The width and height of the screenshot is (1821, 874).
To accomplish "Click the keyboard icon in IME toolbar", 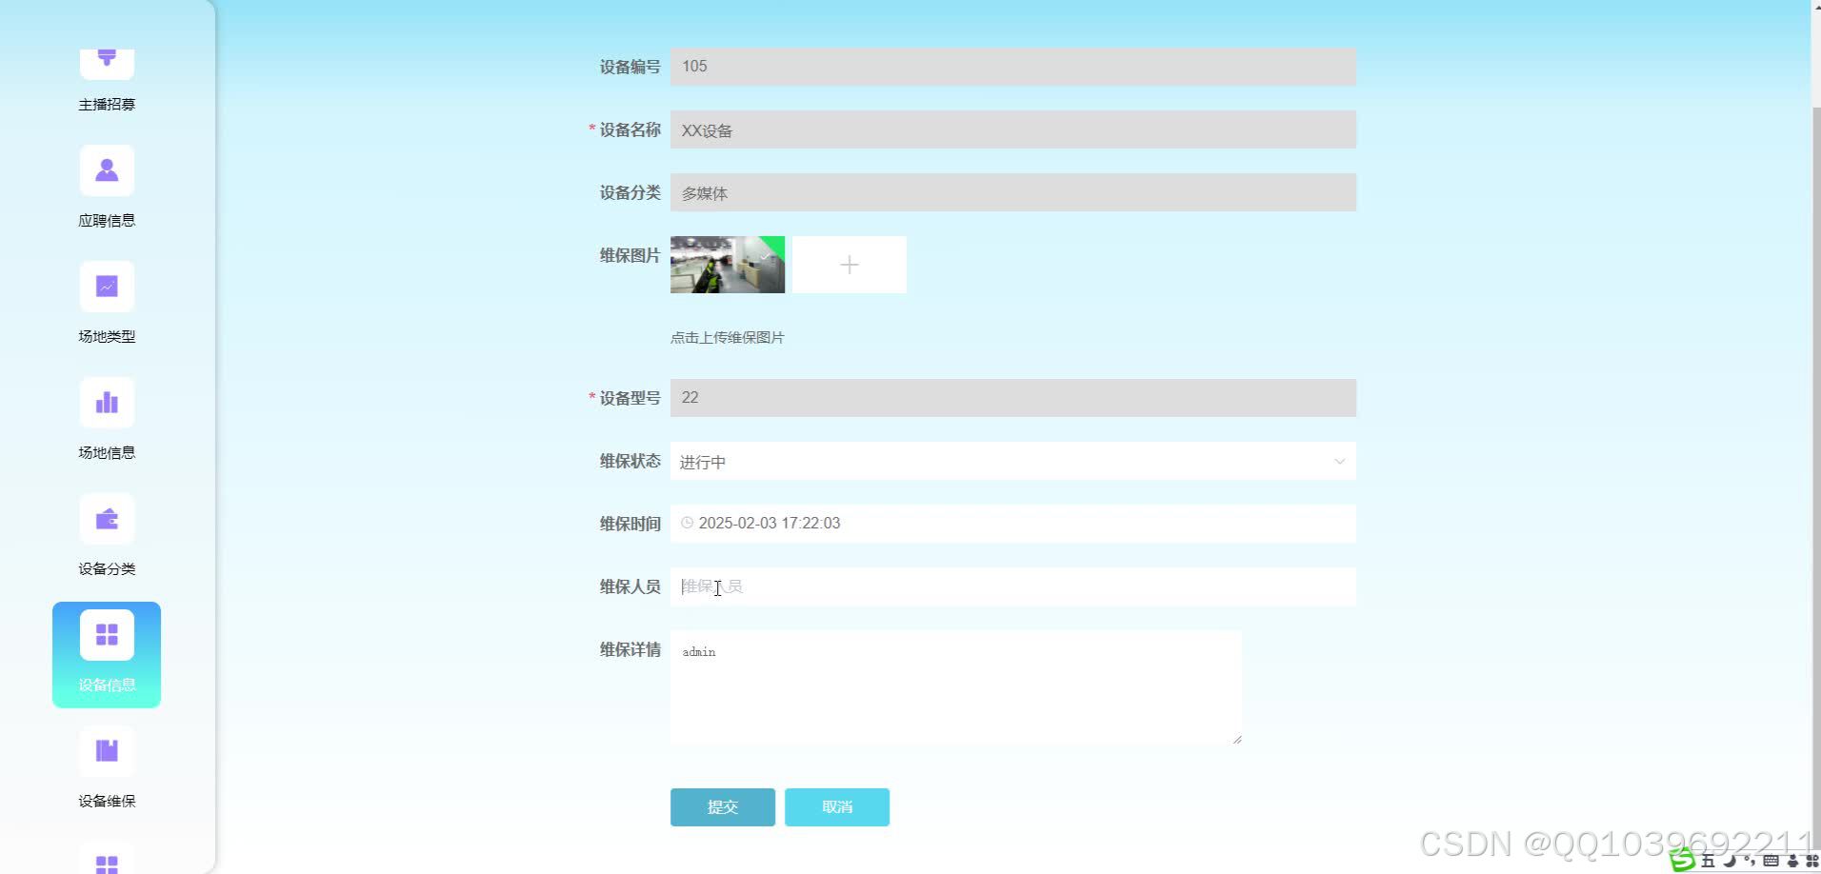I will tap(1771, 861).
